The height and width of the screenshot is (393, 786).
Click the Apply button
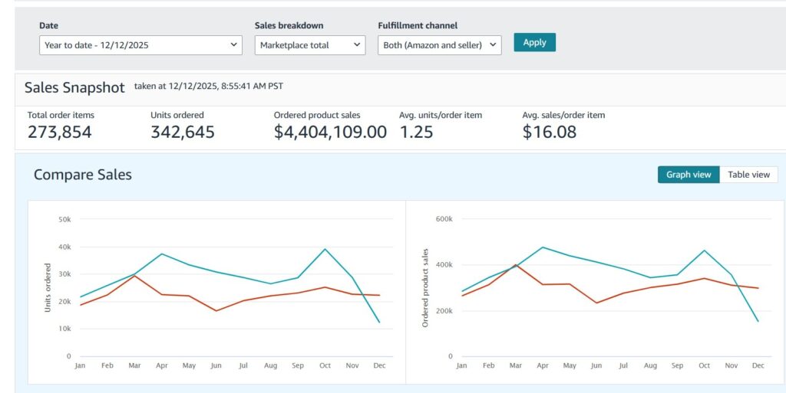pyautogui.click(x=534, y=43)
